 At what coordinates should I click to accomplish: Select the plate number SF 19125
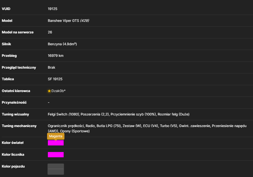pos(55,79)
